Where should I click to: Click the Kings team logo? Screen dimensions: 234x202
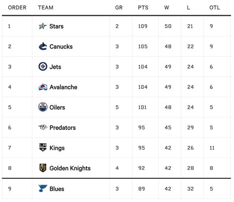(x=43, y=147)
